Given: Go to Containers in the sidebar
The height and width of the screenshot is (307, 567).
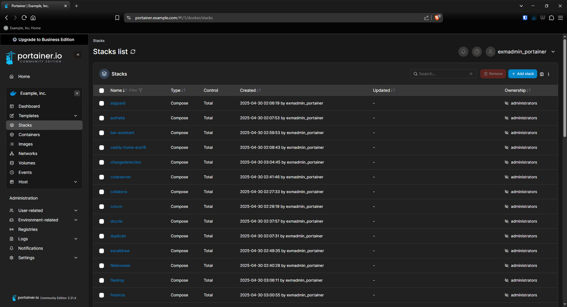Looking at the screenshot, I should coord(29,135).
